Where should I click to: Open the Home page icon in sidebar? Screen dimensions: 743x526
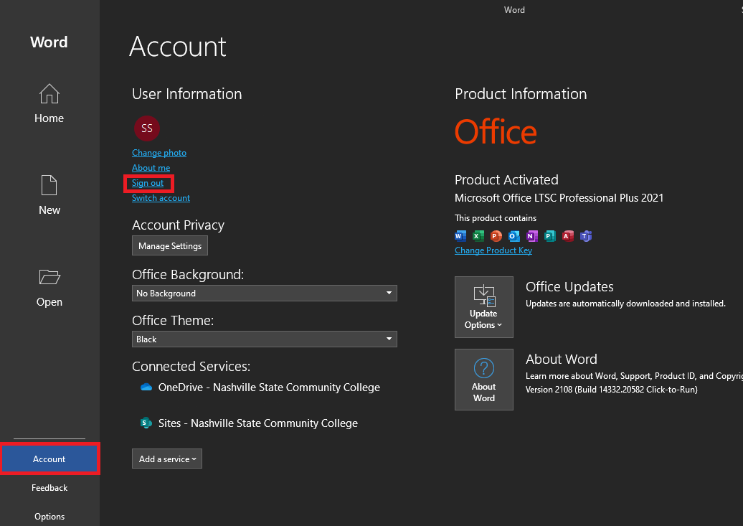coord(49,93)
